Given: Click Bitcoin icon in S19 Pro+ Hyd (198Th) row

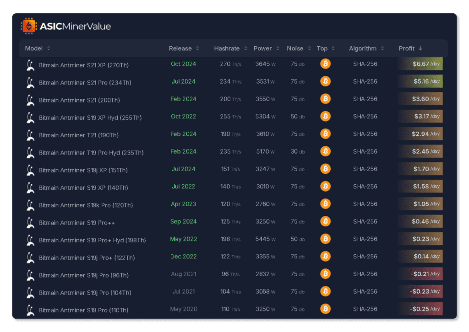Looking at the screenshot, I should pos(326,239).
